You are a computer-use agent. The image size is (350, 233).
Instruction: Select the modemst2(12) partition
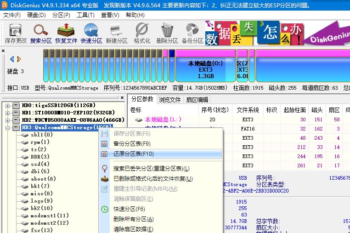pos(50,223)
